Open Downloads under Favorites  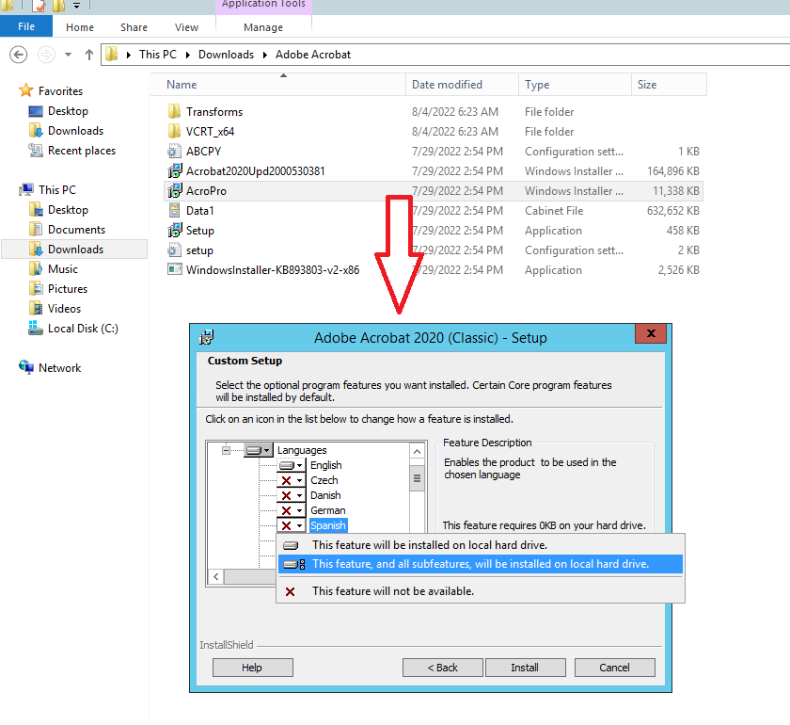(75, 131)
